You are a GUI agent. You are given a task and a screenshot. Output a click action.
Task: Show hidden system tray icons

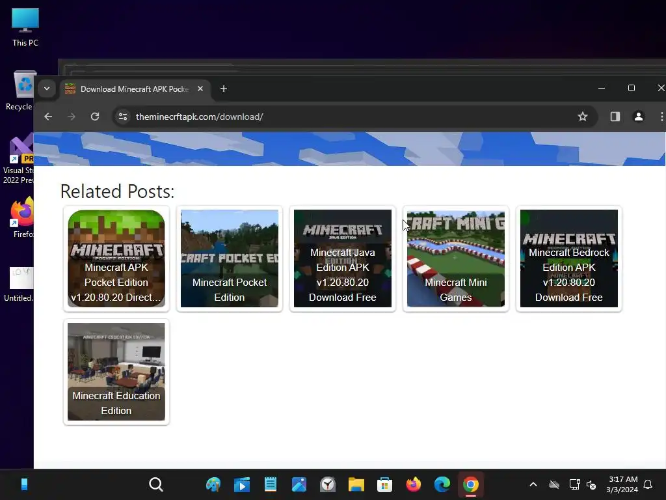point(533,484)
